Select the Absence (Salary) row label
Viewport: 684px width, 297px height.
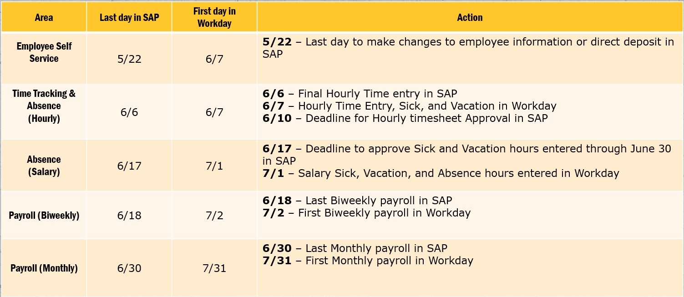(x=44, y=166)
